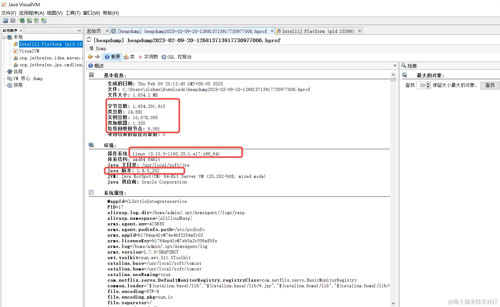Switch to the heapdump hprof tab
Viewport: 500px width, 307px height.
tap(192, 31)
